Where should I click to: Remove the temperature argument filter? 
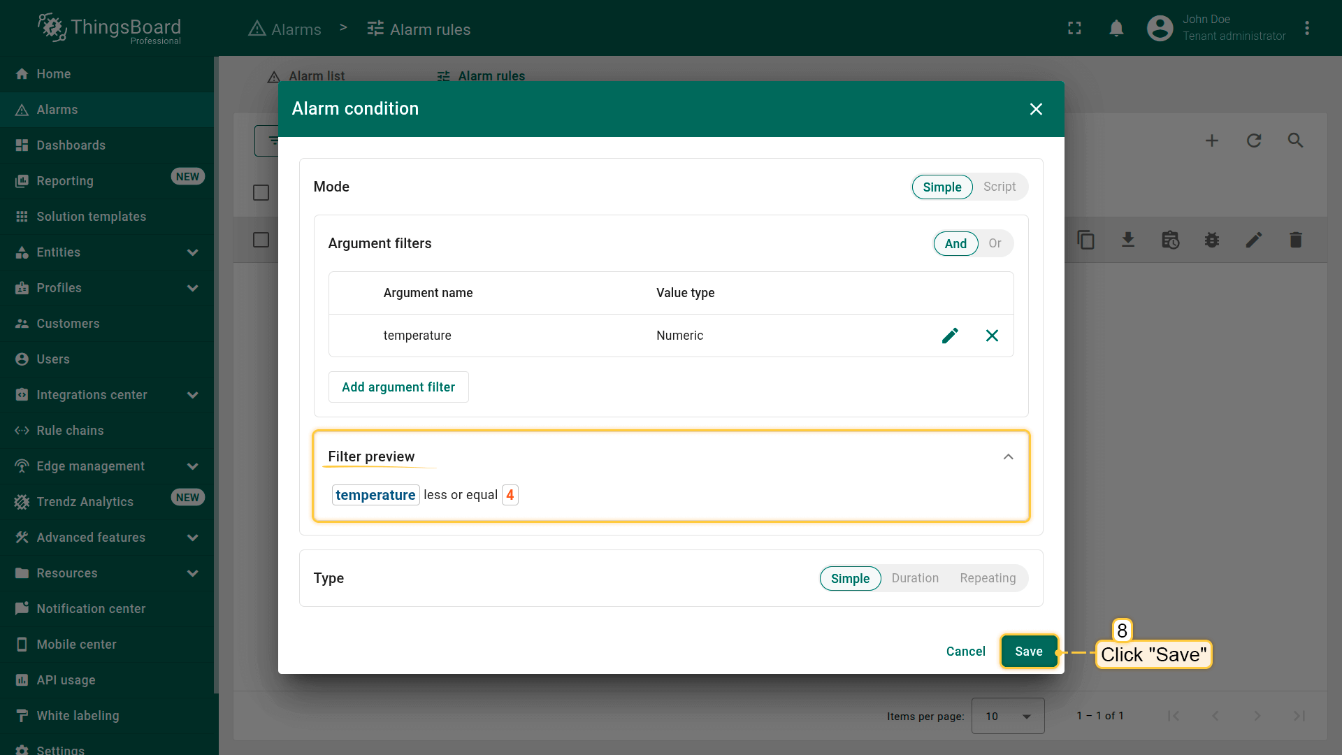pos(992,336)
